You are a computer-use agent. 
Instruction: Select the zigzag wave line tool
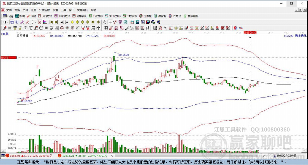(x=132, y=28)
